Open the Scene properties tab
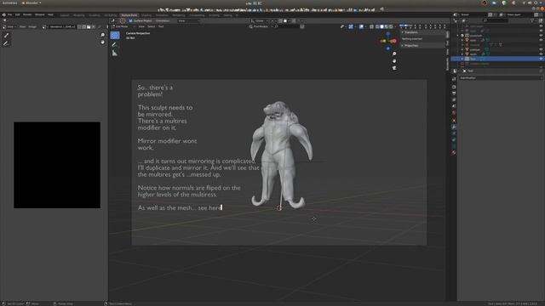The height and width of the screenshot is (306, 545). [x=454, y=106]
